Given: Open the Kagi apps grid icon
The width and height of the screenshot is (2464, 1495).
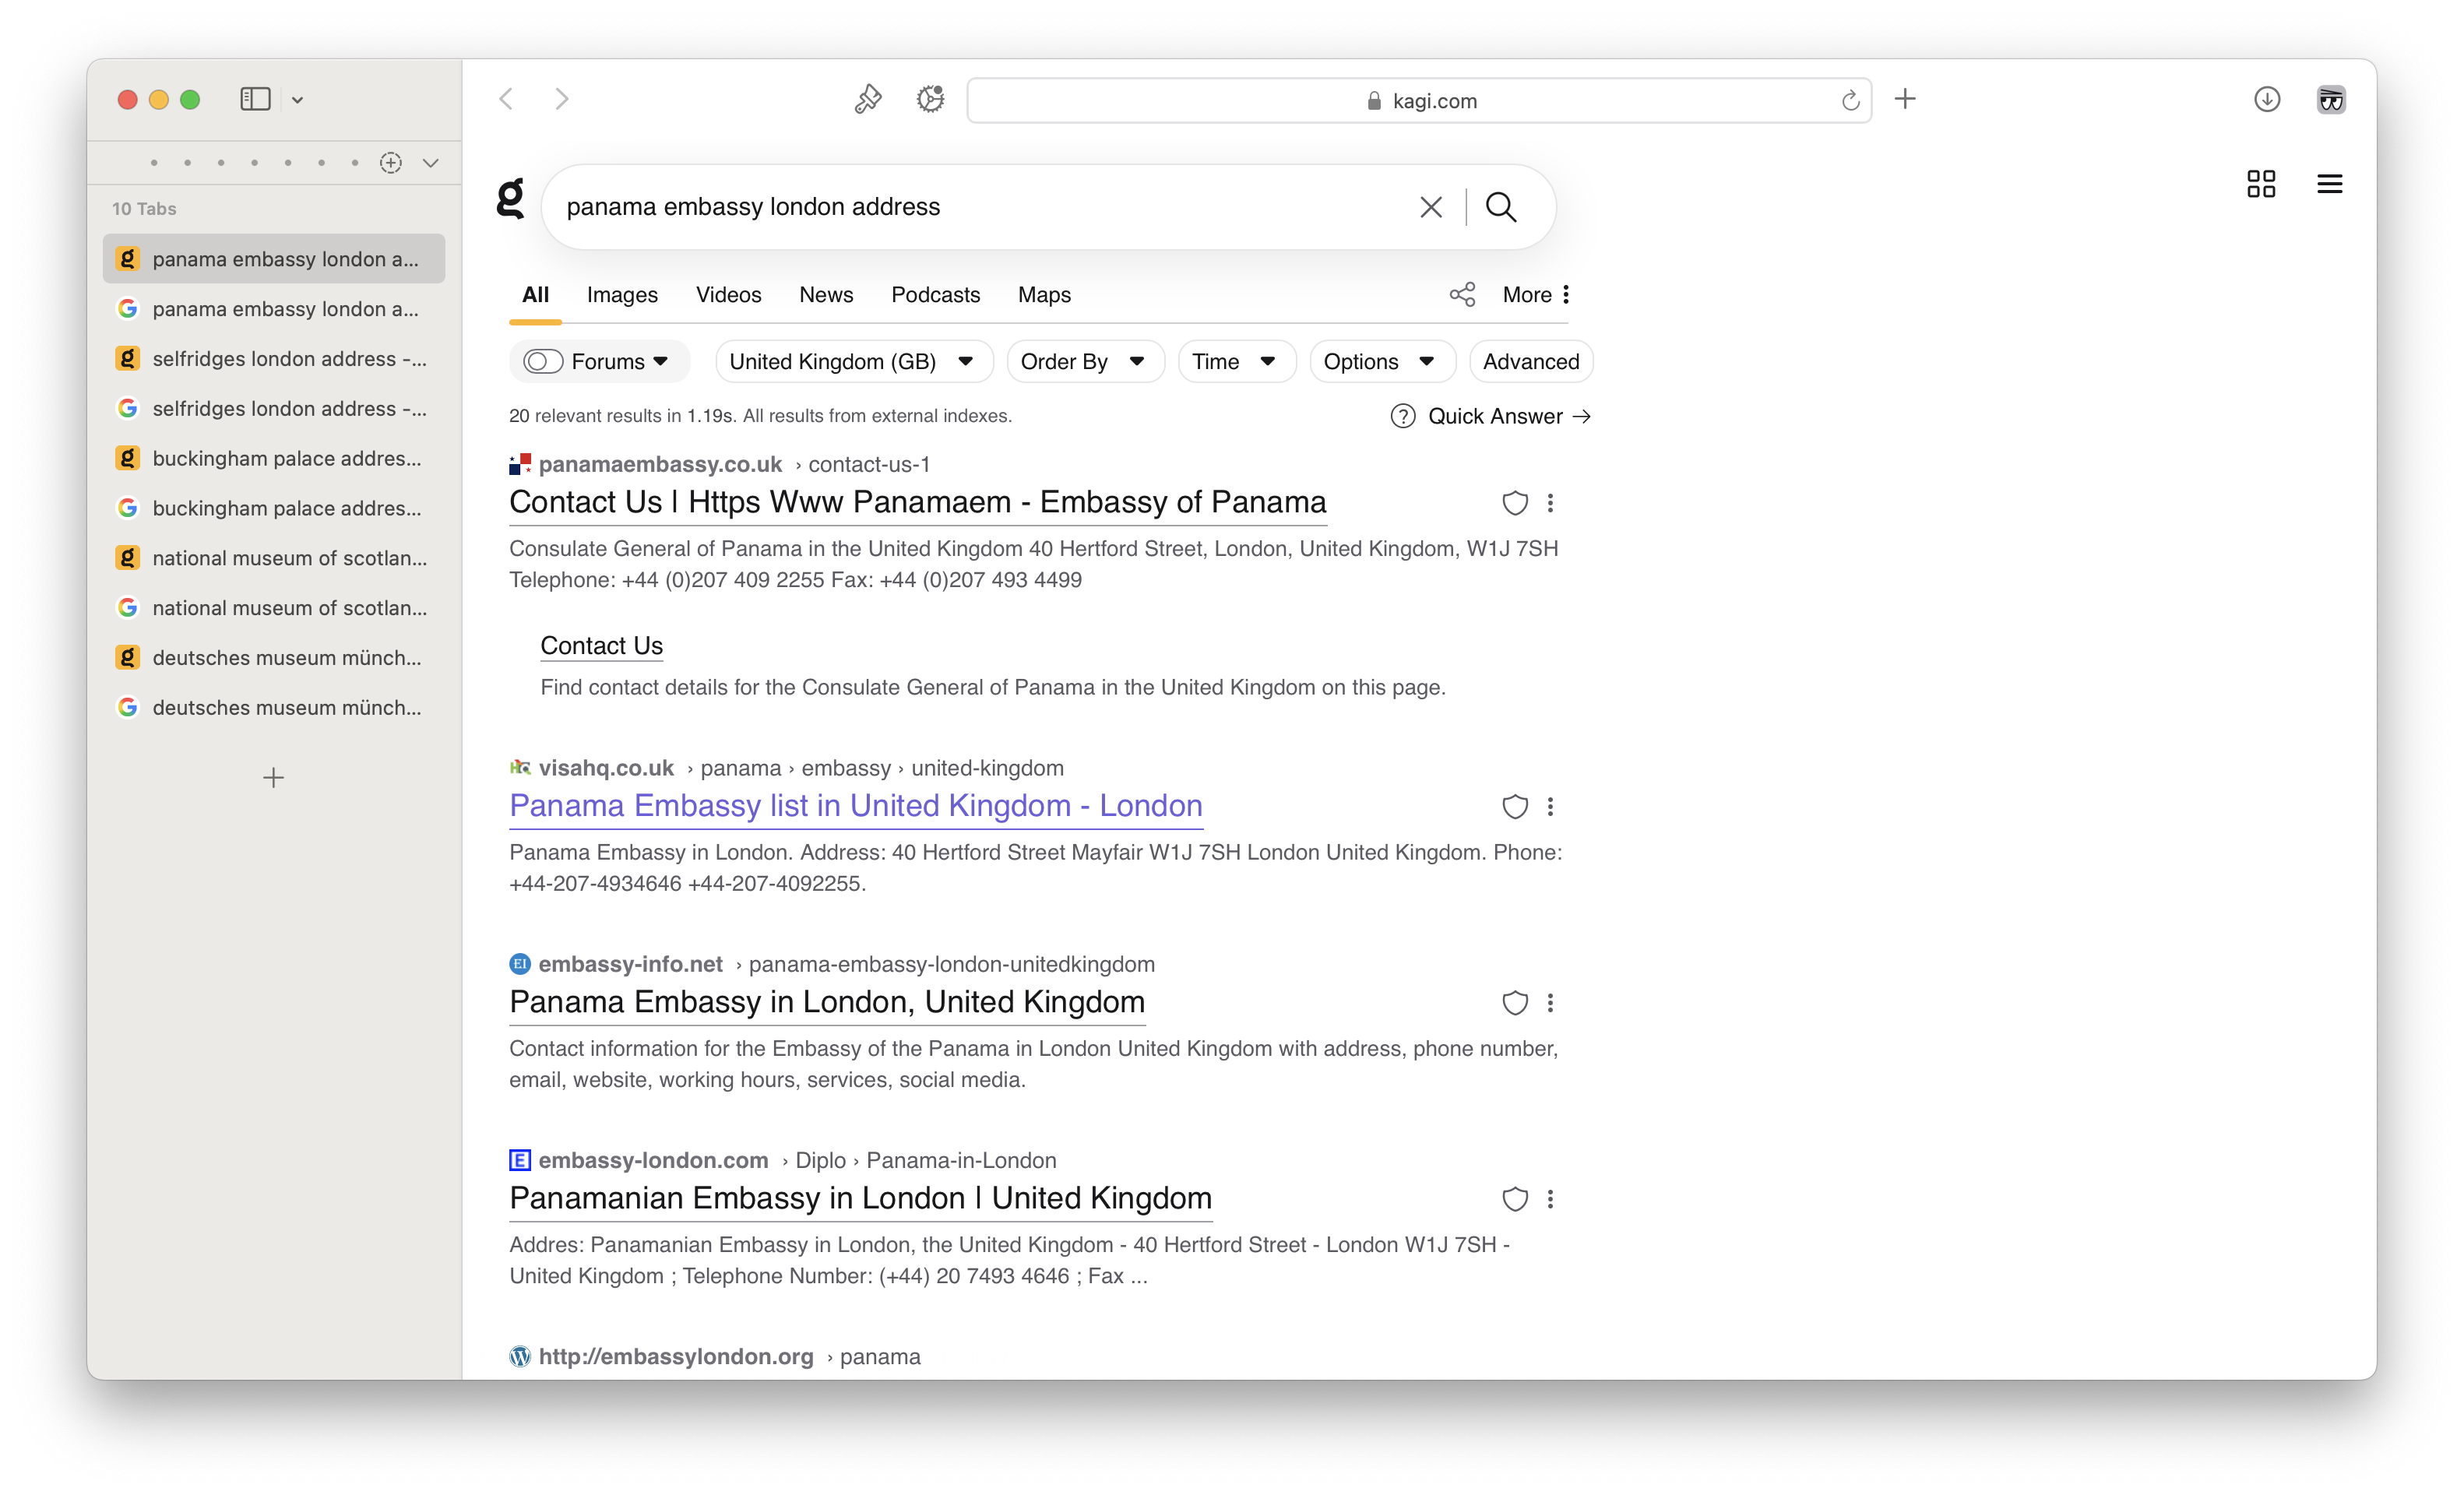Looking at the screenshot, I should click(2260, 184).
